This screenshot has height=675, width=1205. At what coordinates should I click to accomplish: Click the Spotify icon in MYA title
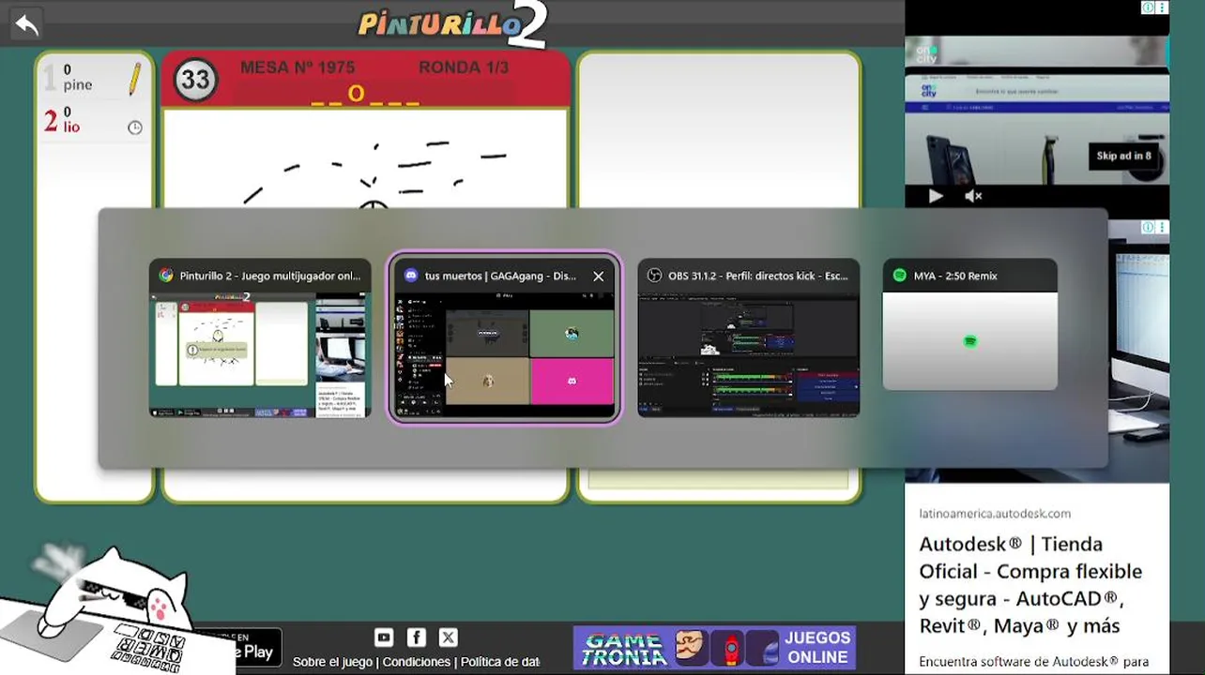[x=899, y=276]
